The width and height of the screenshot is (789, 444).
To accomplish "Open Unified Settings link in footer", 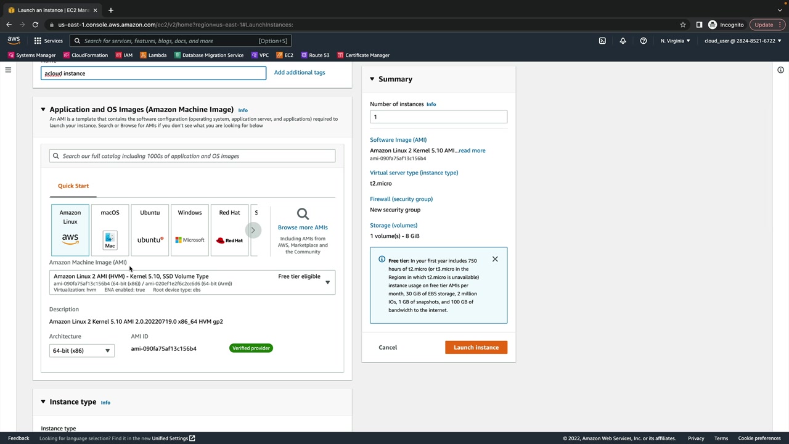I will (x=174, y=438).
